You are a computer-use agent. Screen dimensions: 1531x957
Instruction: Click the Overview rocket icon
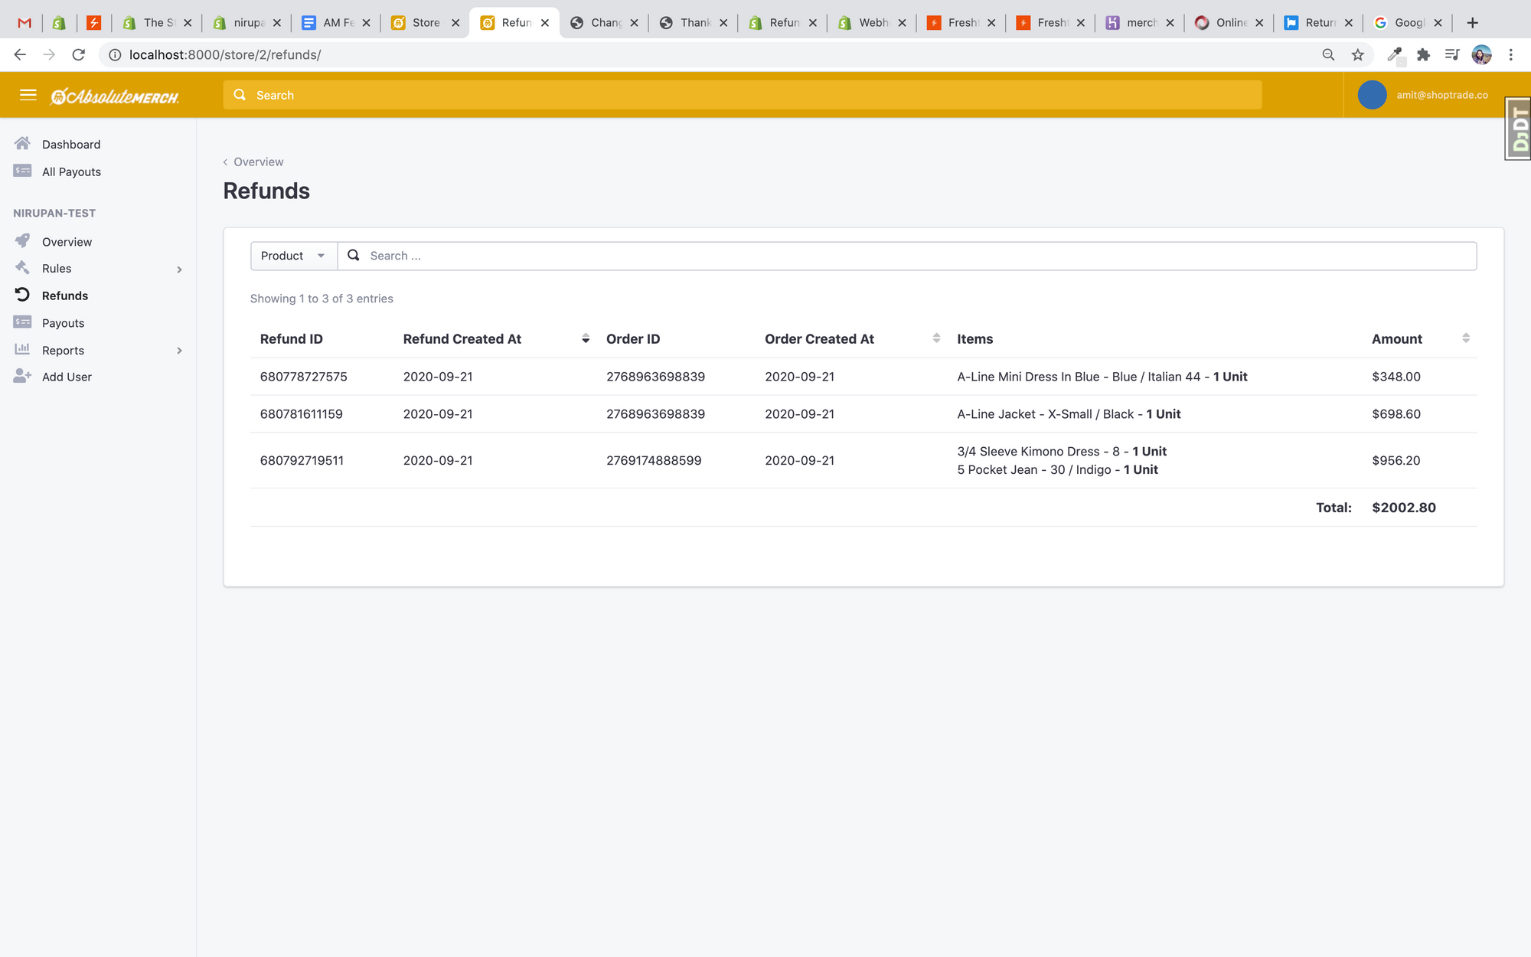(x=22, y=241)
